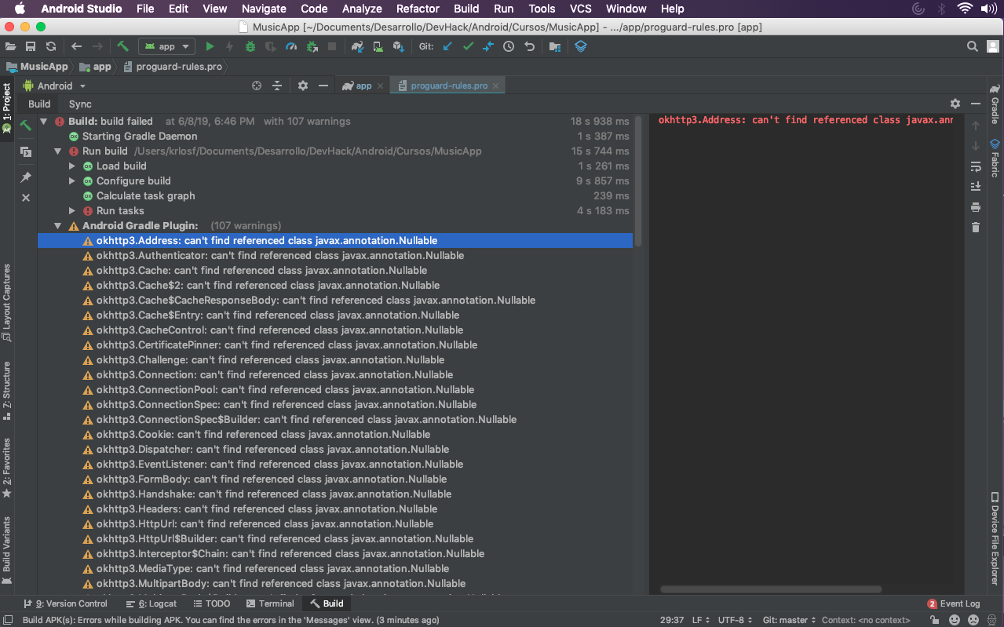The height and width of the screenshot is (627, 1004).
Task: Click Git update project blue arrow
Action: 447,47
